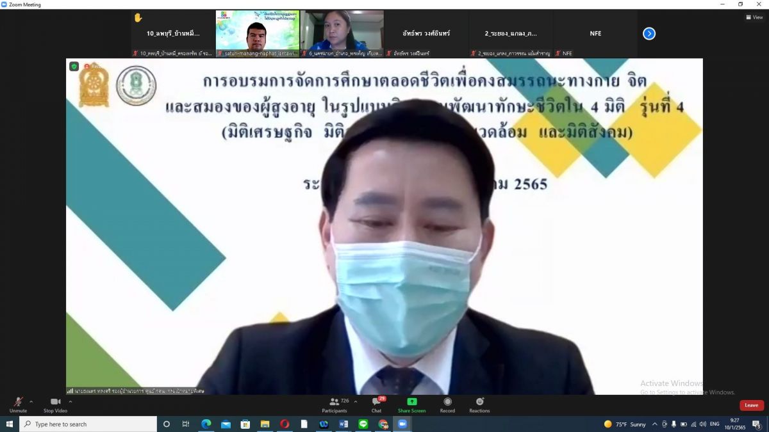Open Chat with 29 unread messages

click(376, 404)
